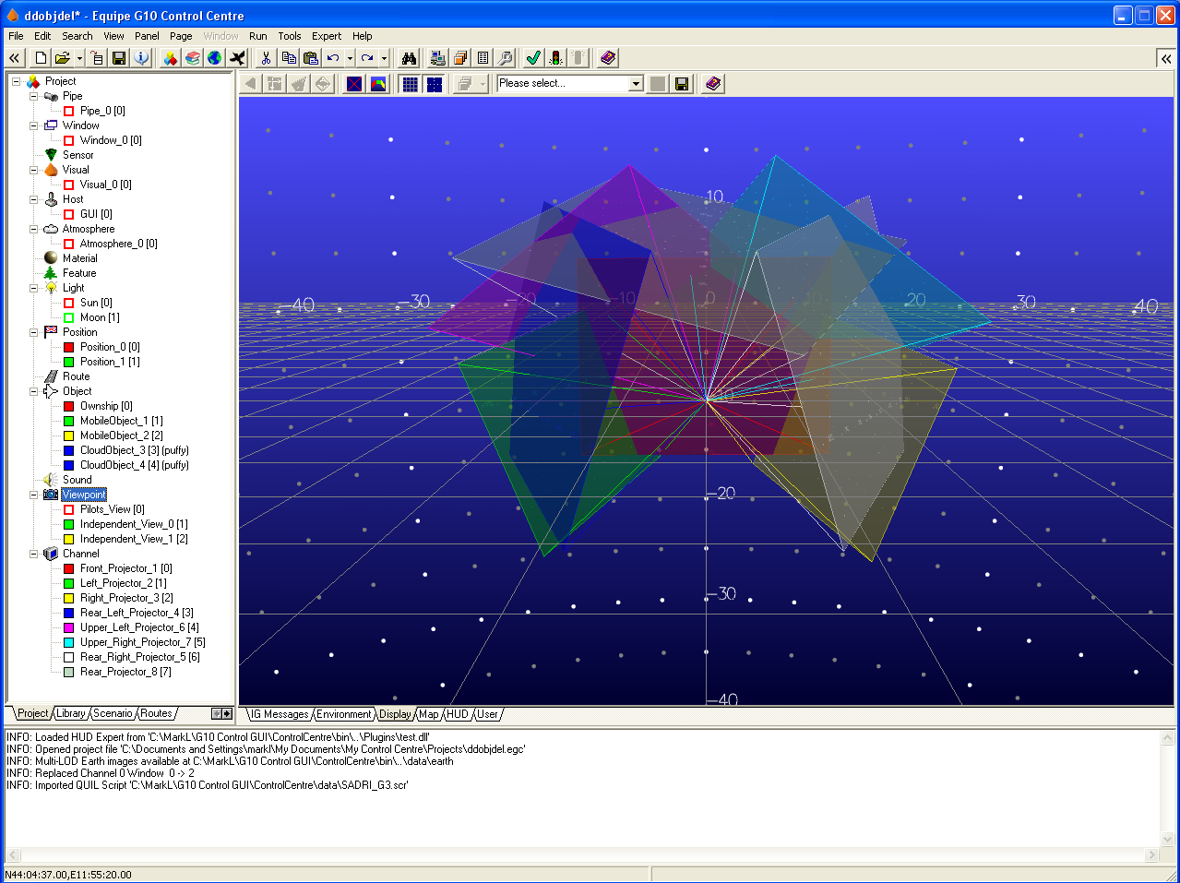This screenshot has height=883, width=1180.
Task: Click the green checkmark toolbar icon
Action: [533, 58]
